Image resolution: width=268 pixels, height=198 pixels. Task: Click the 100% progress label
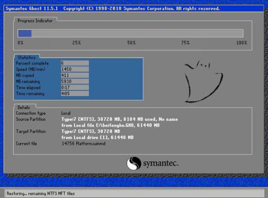(242, 42)
